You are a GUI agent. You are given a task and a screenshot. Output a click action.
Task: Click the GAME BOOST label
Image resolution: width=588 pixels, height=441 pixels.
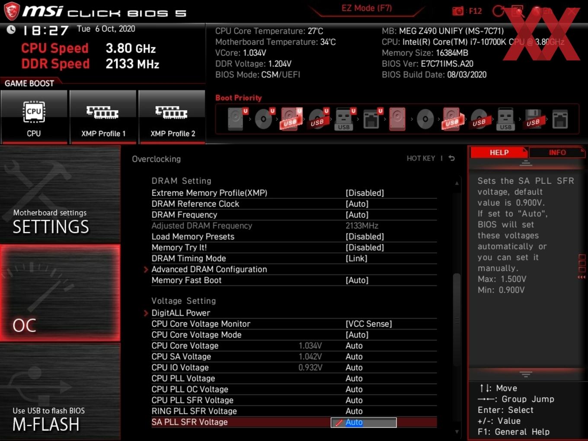point(29,83)
